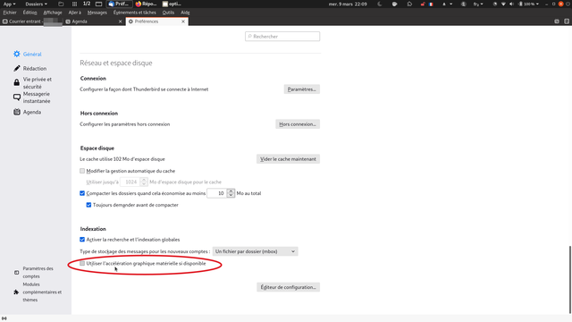Click the connection Paramètres... button
The image size is (572, 322).
(x=302, y=89)
